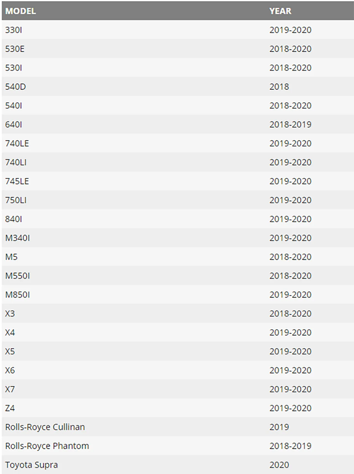The width and height of the screenshot is (354, 474).
Task: Click the Rolls-Royce Phantom entry
Action: (x=47, y=446)
